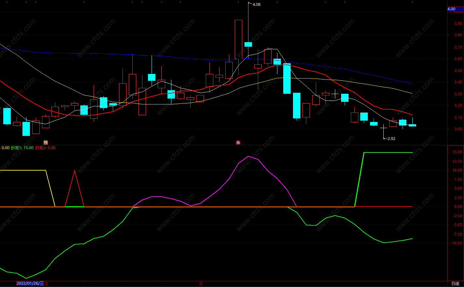Click the 15.00 indicator axis label
464x287 pixels.
point(457,152)
